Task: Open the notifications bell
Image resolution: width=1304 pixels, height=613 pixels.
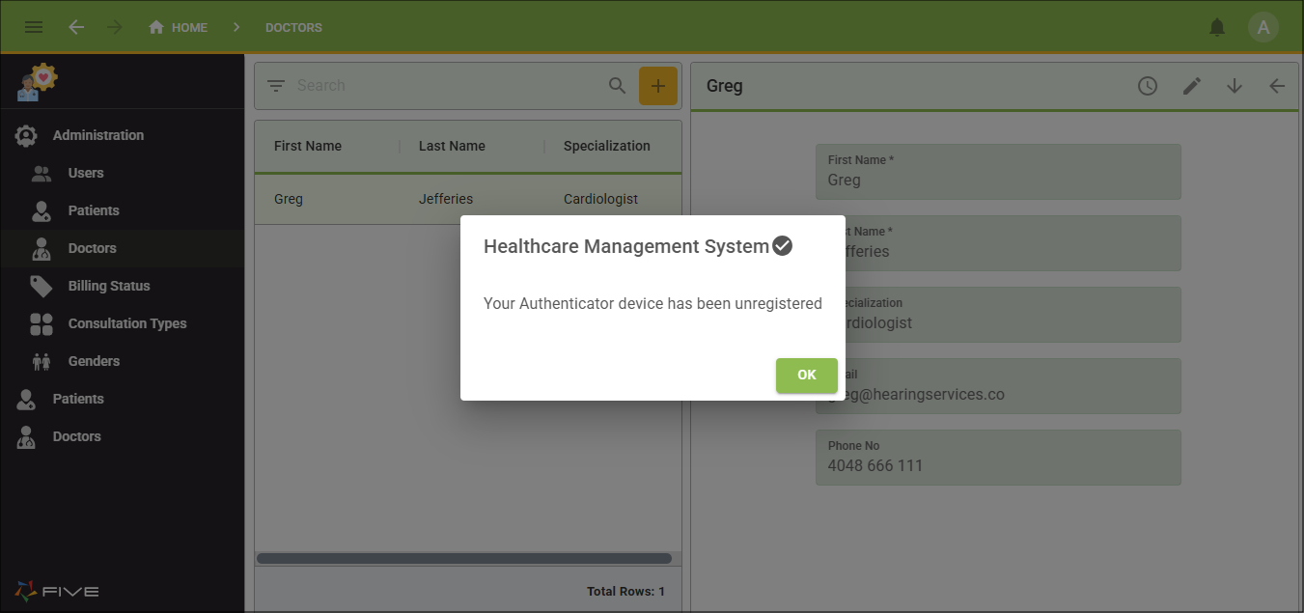Action: pos(1217,27)
